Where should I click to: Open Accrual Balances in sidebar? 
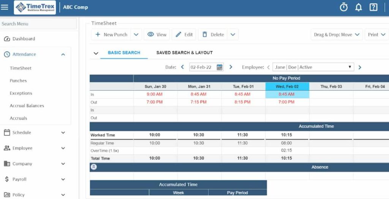[27, 106]
